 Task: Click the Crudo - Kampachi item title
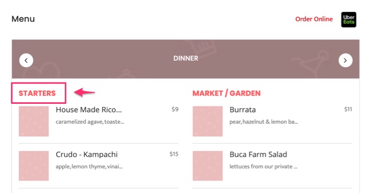coord(87,154)
